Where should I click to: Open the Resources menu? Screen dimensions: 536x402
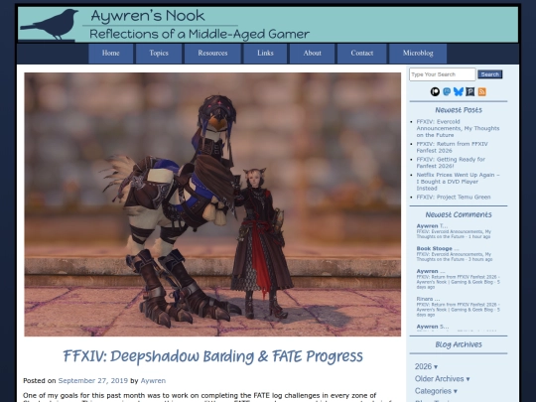212,54
